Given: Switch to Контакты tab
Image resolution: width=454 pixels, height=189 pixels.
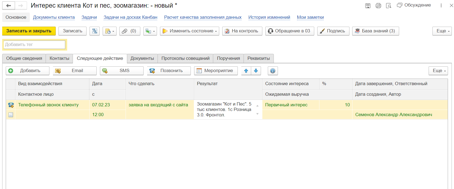Looking at the screenshot, I should pyautogui.click(x=59, y=58).
